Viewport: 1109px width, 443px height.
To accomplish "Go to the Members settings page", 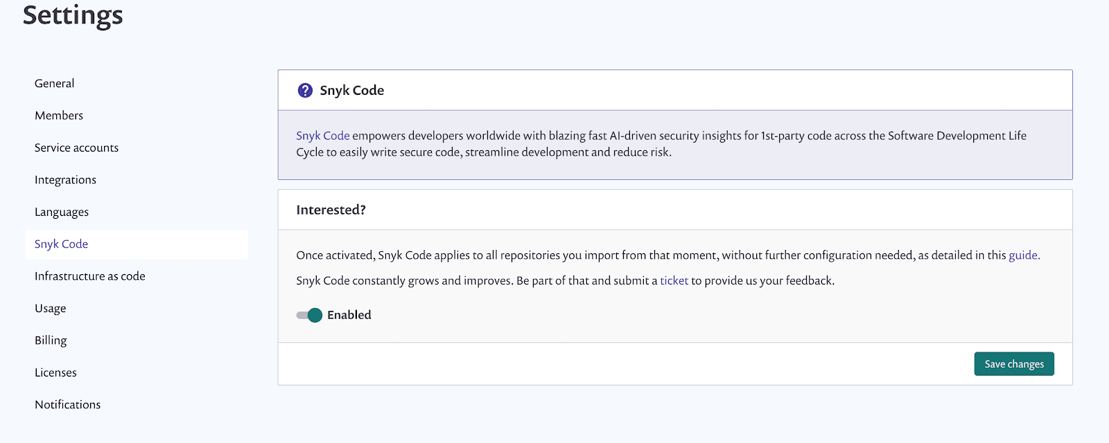I will [59, 116].
